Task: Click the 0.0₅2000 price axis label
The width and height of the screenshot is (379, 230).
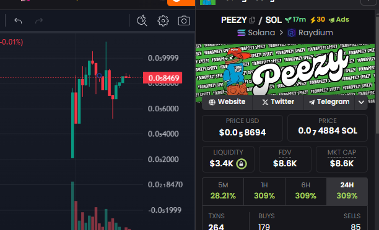Action: pyautogui.click(x=163, y=160)
